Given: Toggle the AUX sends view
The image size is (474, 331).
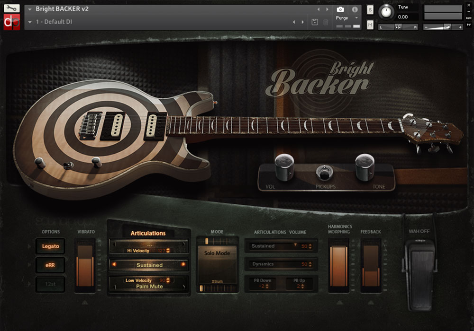Looking at the screenshot, I should pyautogui.click(x=469, y=18).
